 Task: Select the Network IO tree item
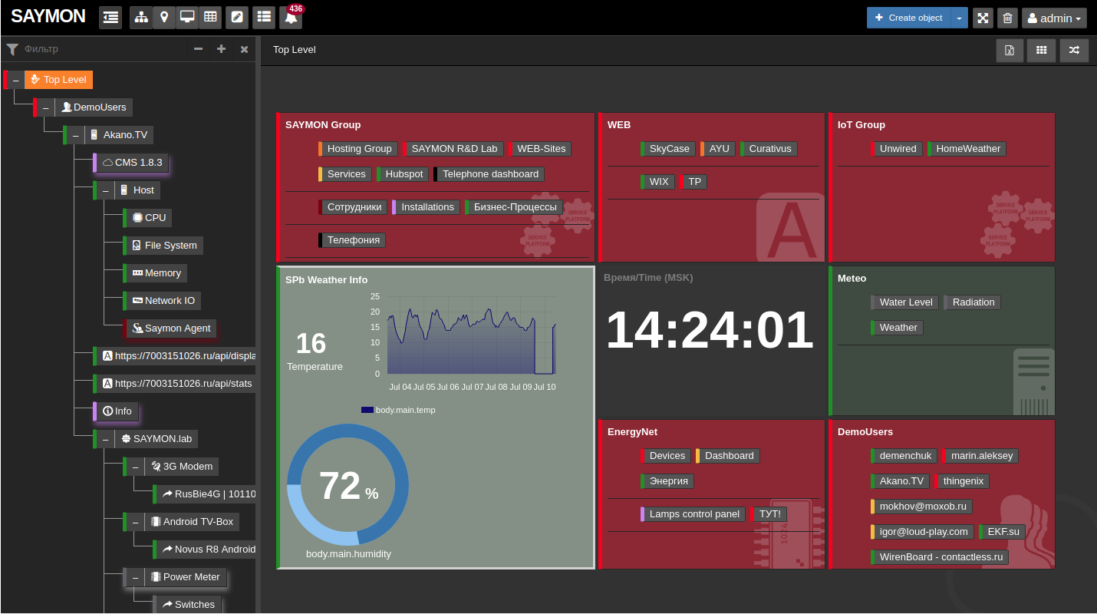(x=163, y=301)
